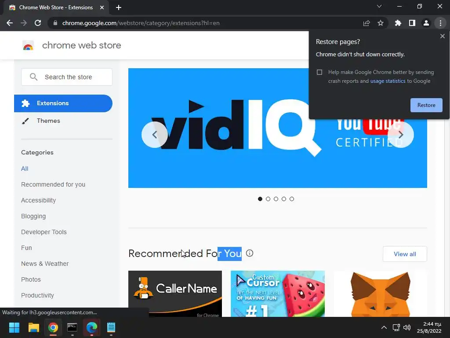Bookmark this tab with the star
Image resolution: width=450 pixels, height=338 pixels.
[381, 23]
